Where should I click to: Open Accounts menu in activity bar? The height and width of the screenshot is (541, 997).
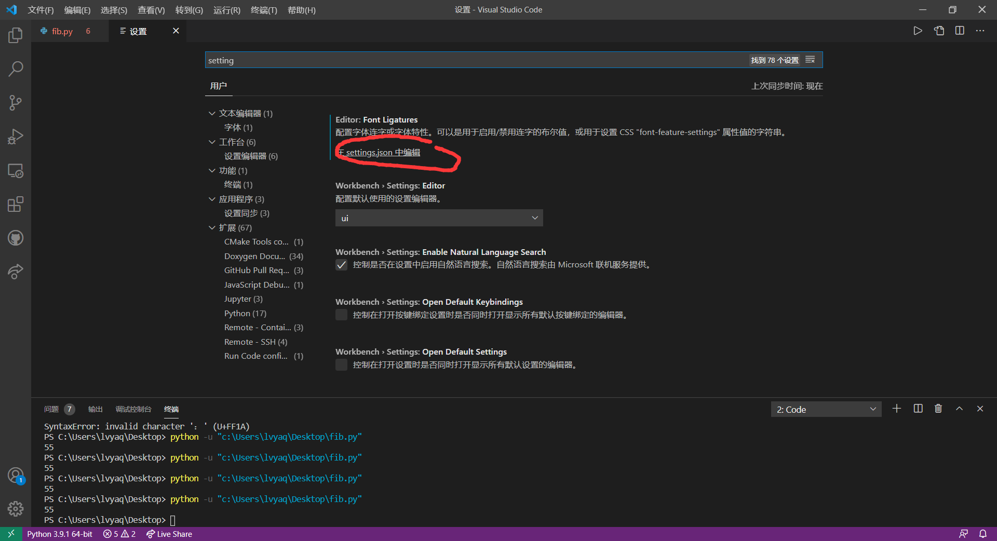16,476
